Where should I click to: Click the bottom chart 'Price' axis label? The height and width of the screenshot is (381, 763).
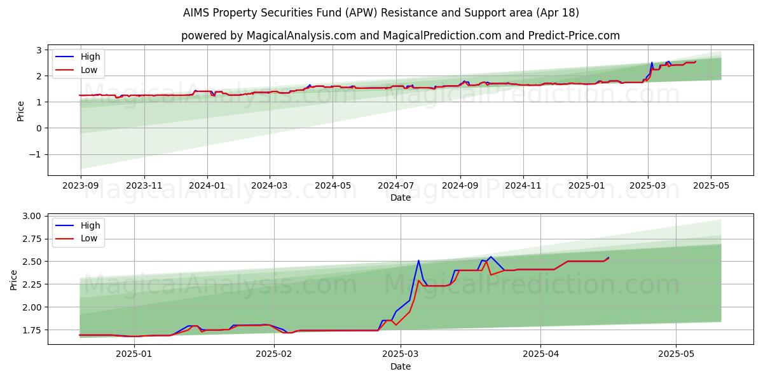point(14,279)
